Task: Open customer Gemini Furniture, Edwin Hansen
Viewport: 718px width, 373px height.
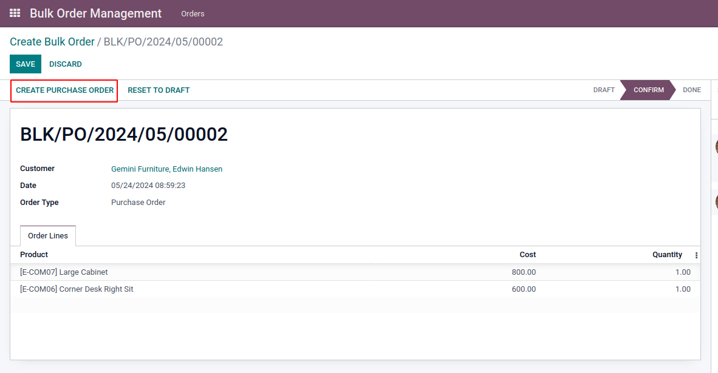Action: (166, 169)
